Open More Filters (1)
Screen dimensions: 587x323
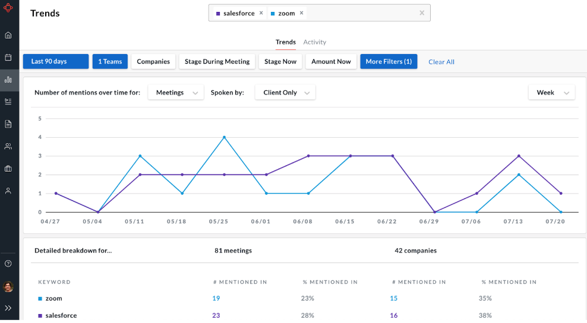pos(389,61)
